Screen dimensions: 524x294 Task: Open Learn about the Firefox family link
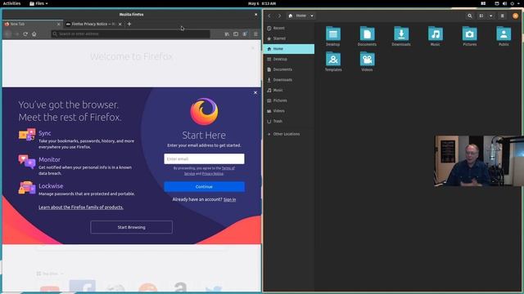(x=81, y=207)
